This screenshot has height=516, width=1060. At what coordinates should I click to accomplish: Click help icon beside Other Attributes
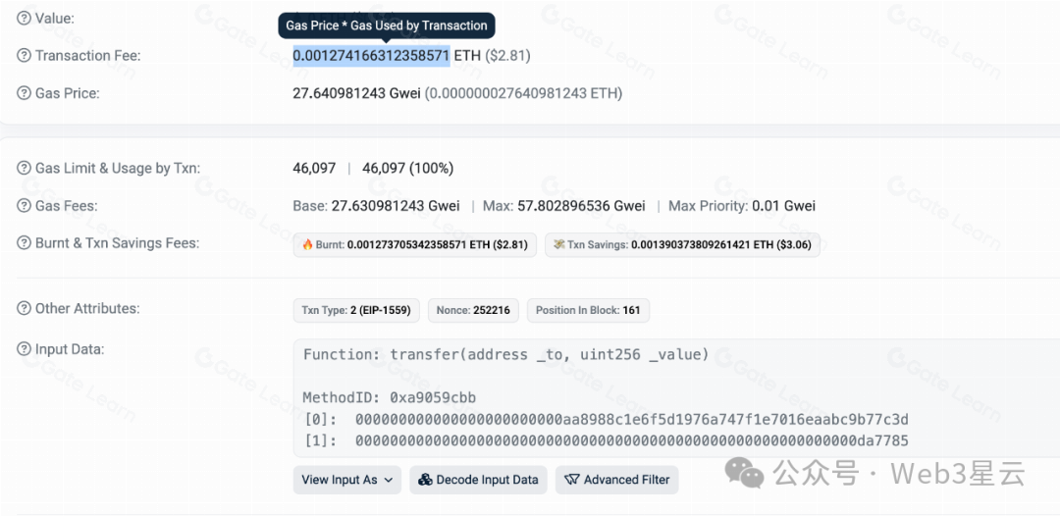24,308
